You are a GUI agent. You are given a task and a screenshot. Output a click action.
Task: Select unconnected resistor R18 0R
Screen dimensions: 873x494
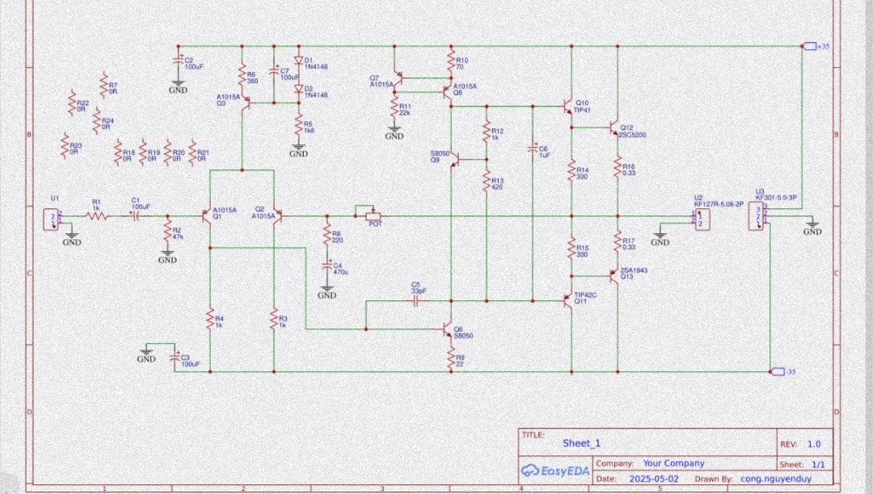(x=118, y=153)
